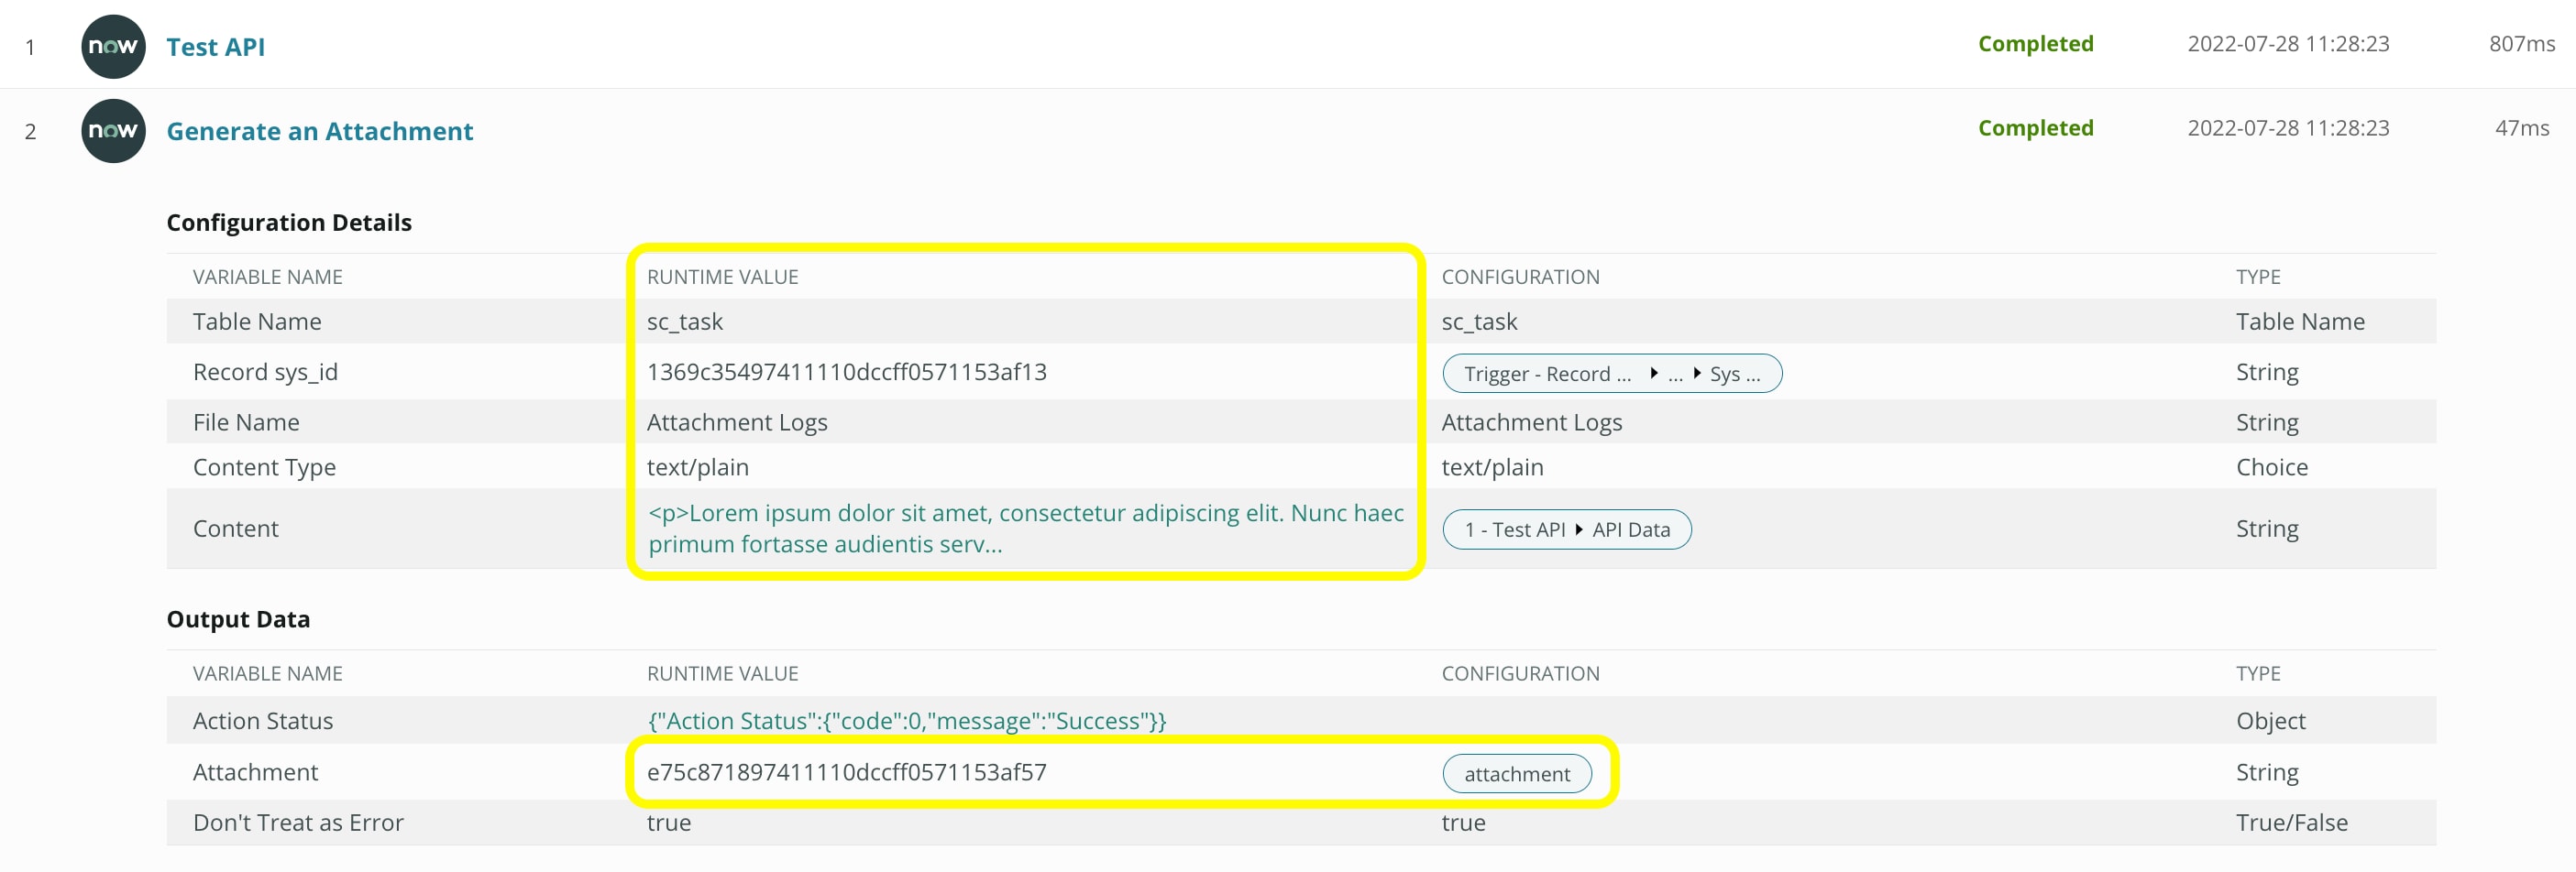Expand the ellipsis in the Trigger Record pill

(x=1676, y=373)
